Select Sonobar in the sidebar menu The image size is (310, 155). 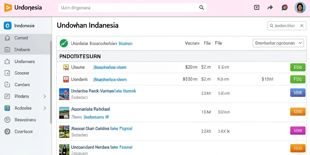22,73
